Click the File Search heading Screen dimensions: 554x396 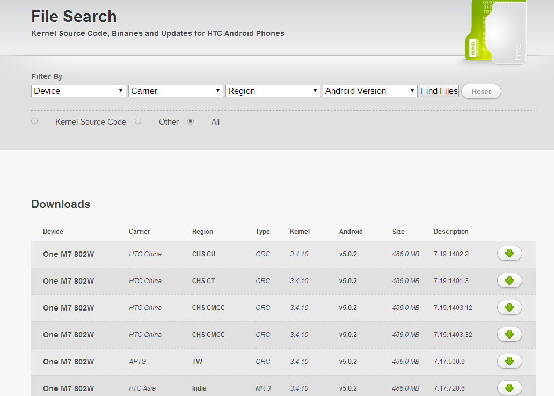(x=74, y=16)
